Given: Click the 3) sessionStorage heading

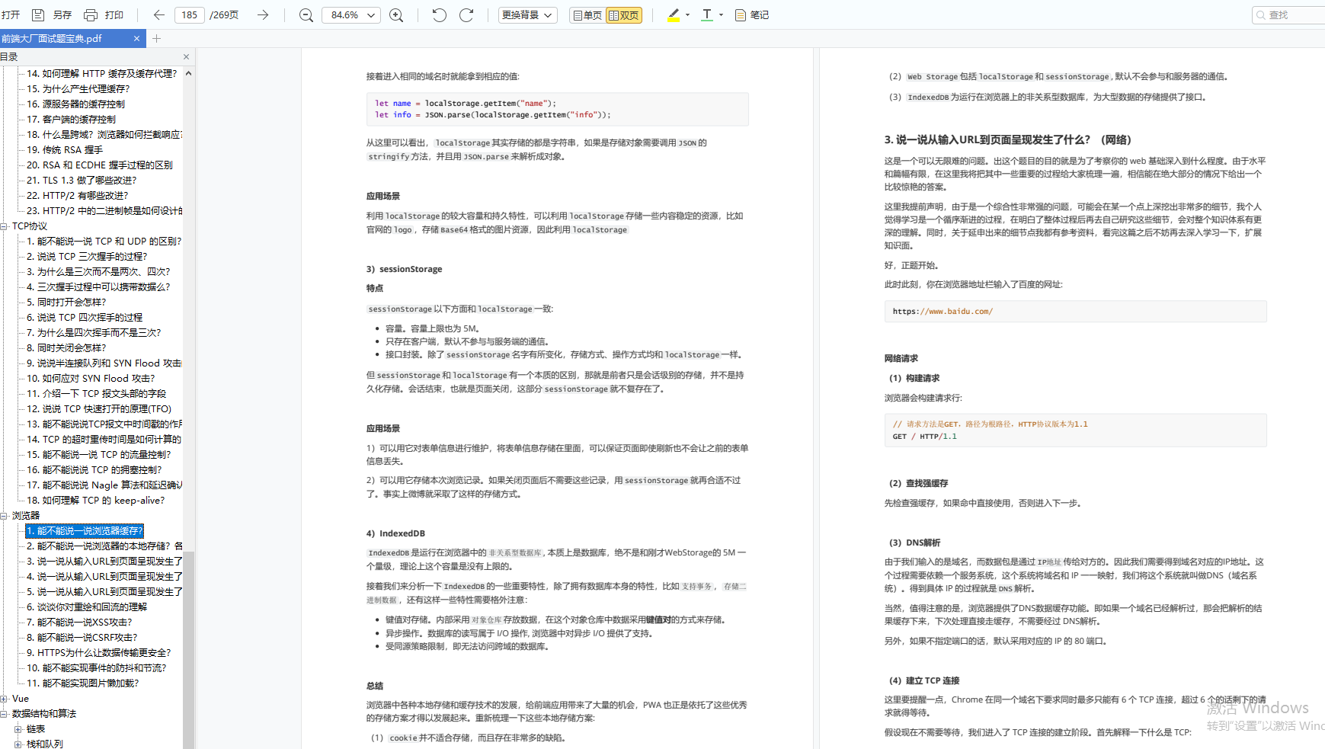Looking at the screenshot, I should 404,269.
